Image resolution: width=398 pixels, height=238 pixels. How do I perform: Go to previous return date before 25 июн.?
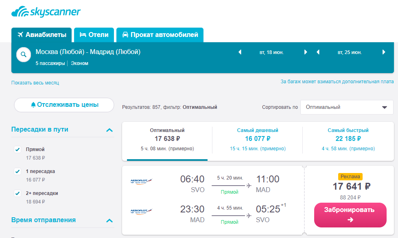pyautogui.click(x=318, y=52)
